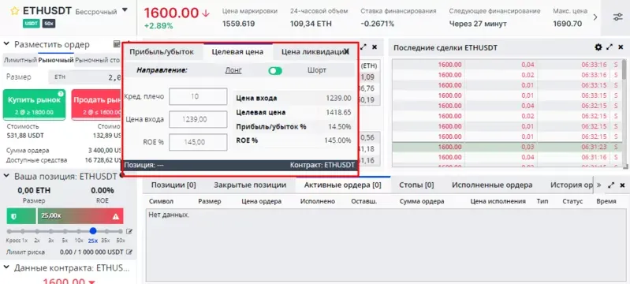Click the trade row timed 06:31:23
This screenshot has width=630, height=284.
coord(507,147)
